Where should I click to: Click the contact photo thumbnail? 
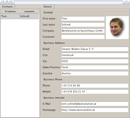tap(117, 28)
